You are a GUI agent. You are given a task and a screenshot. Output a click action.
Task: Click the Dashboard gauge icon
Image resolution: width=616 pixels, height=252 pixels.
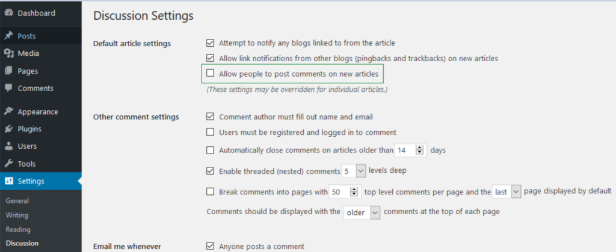pyautogui.click(x=9, y=13)
